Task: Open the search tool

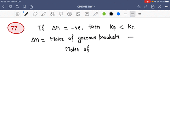Action: click(x=17, y=7)
